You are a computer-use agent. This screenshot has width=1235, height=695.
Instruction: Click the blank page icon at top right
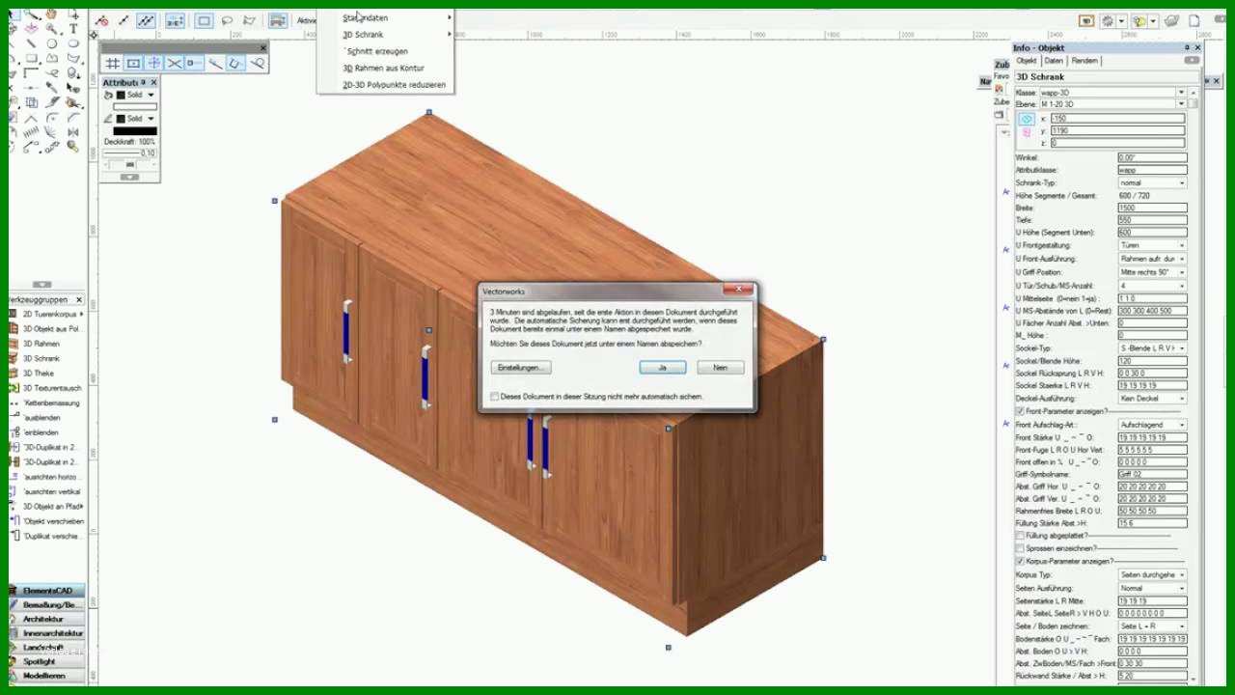[x=1194, y=21]
